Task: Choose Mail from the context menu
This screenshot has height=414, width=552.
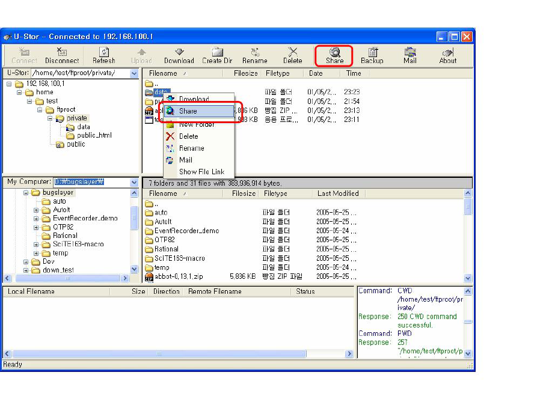Action: click(x=199, y=160)
